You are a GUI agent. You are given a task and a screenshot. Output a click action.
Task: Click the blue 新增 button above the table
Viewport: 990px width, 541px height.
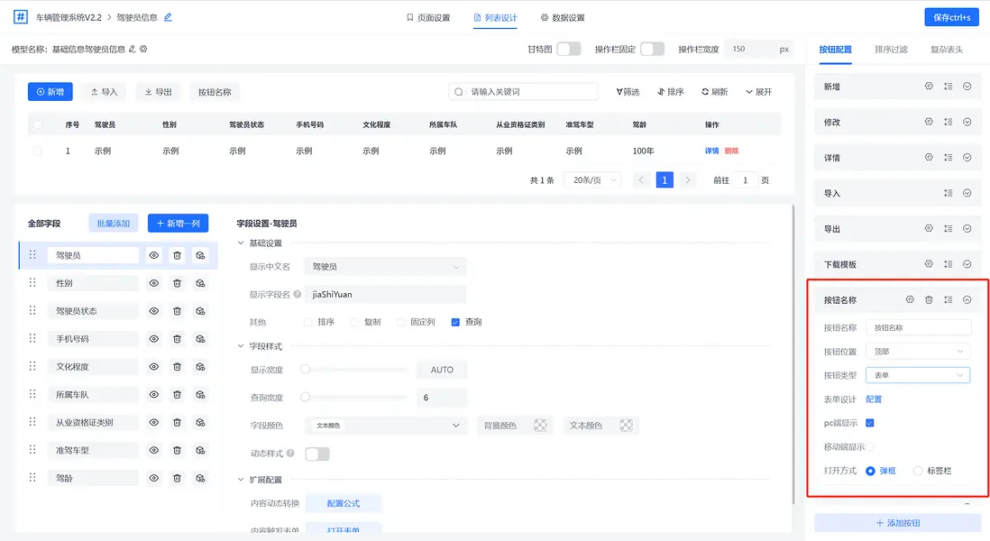click(50, 92)
